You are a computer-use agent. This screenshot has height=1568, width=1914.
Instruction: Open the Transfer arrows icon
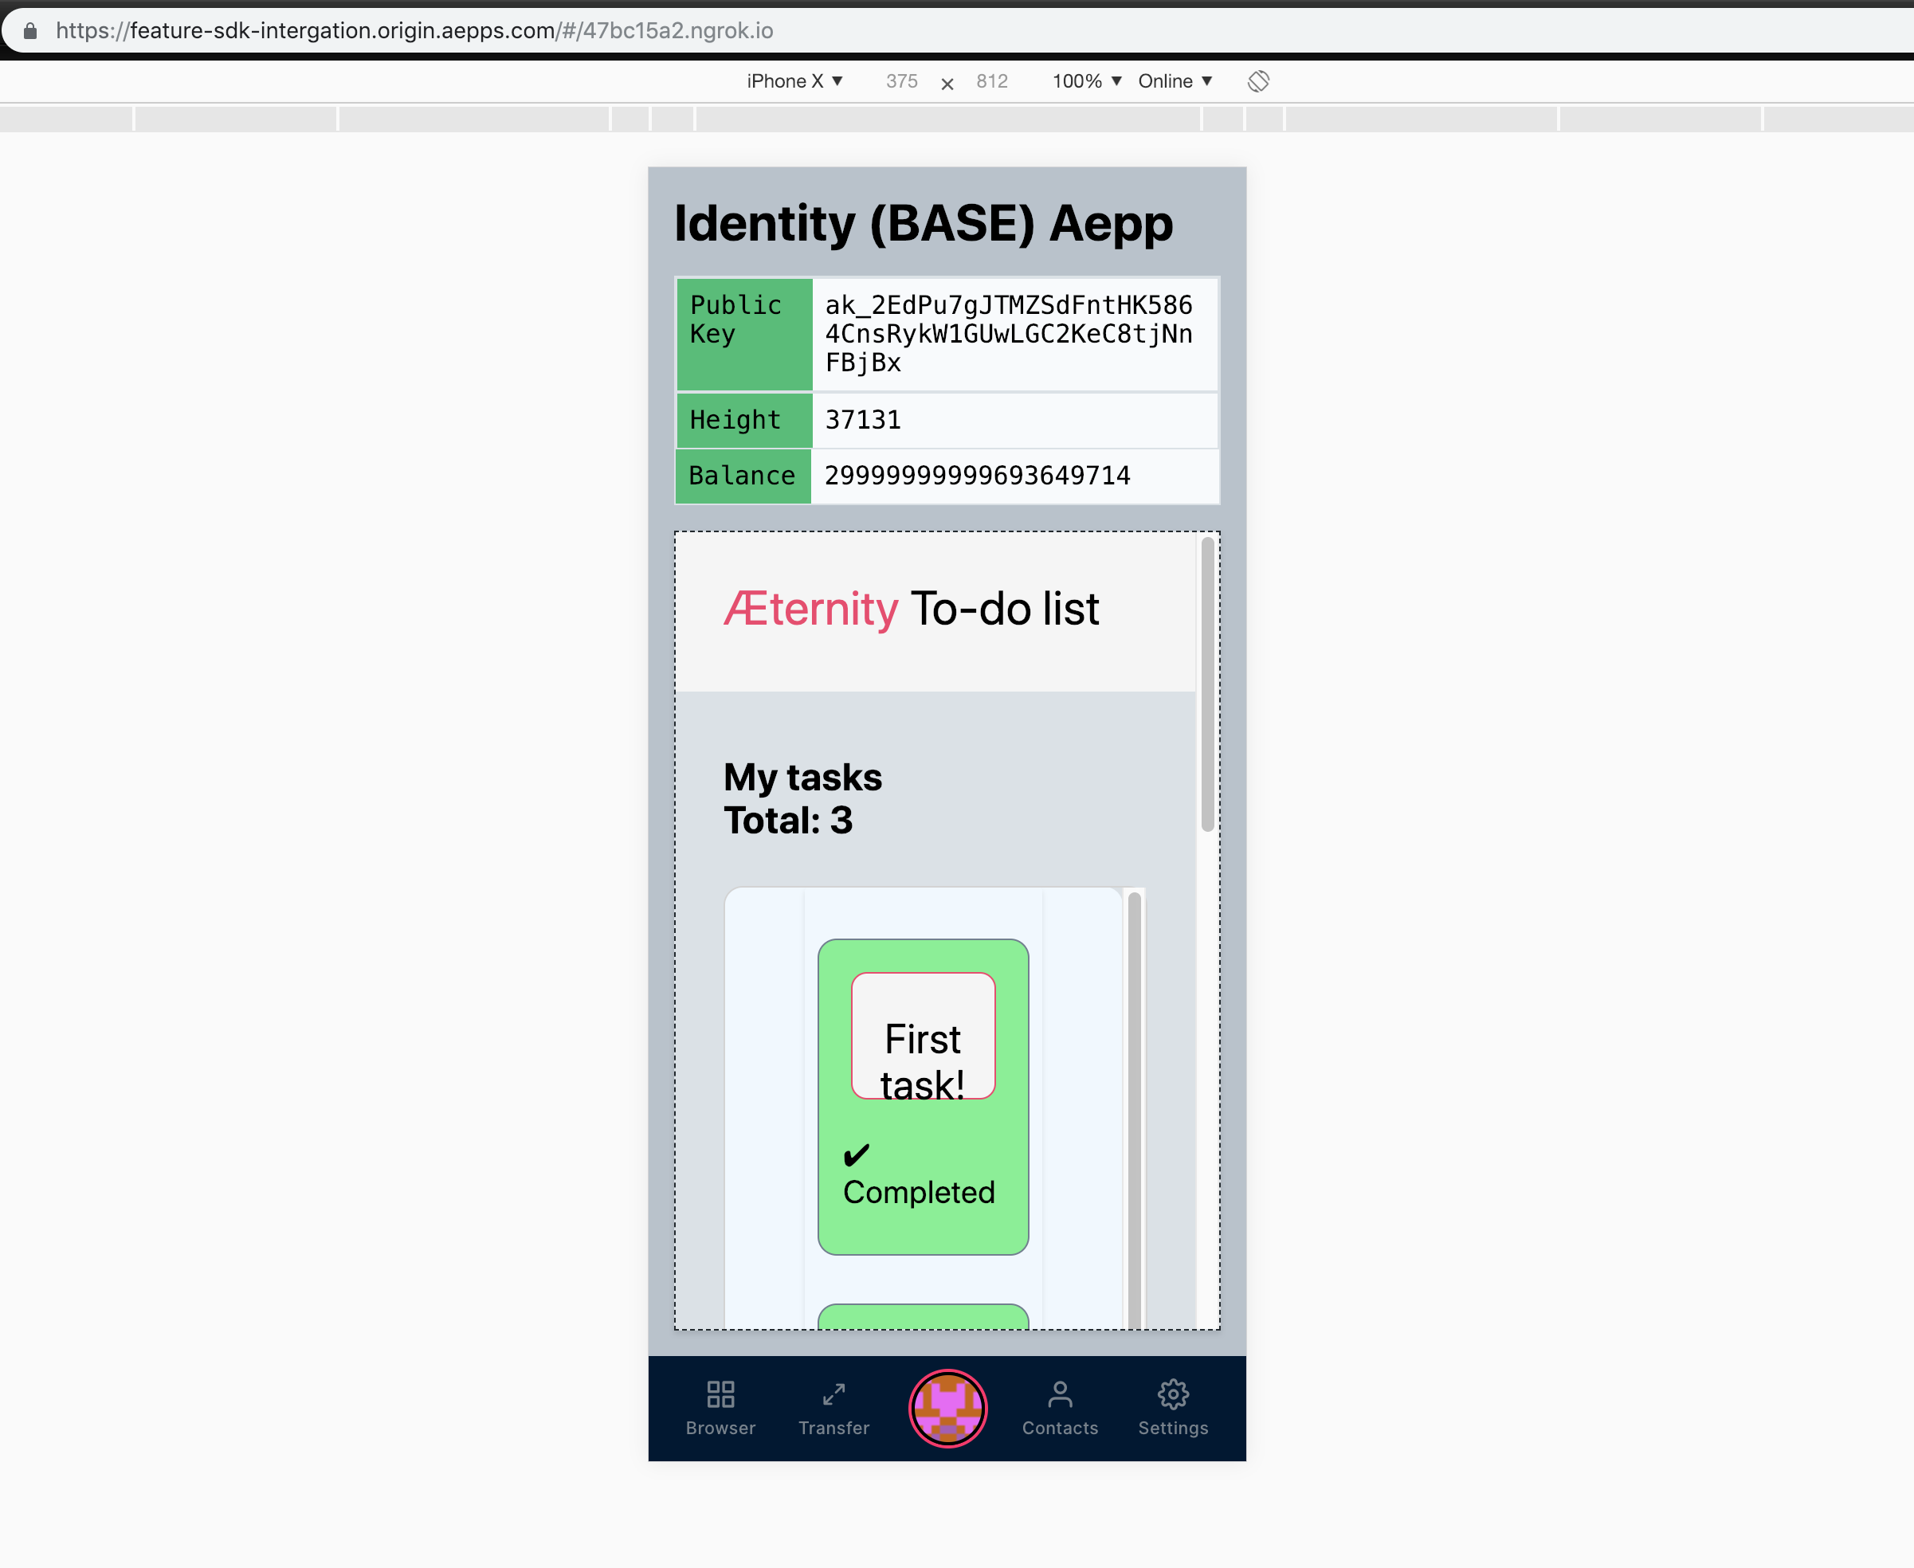point(833,1395)
